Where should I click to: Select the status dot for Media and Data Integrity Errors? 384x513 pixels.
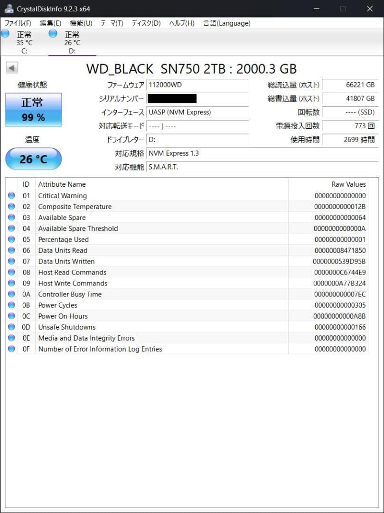pyautogui.click(x=11, y=338)
